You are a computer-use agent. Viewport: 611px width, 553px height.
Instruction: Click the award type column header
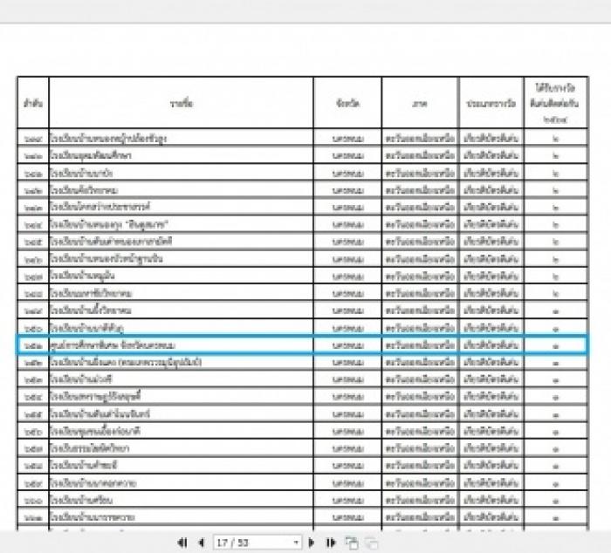(491, 103)
